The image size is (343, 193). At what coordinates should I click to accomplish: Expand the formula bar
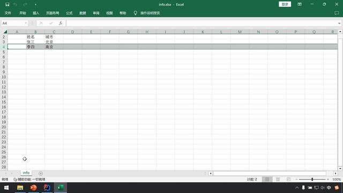[339, 23]
